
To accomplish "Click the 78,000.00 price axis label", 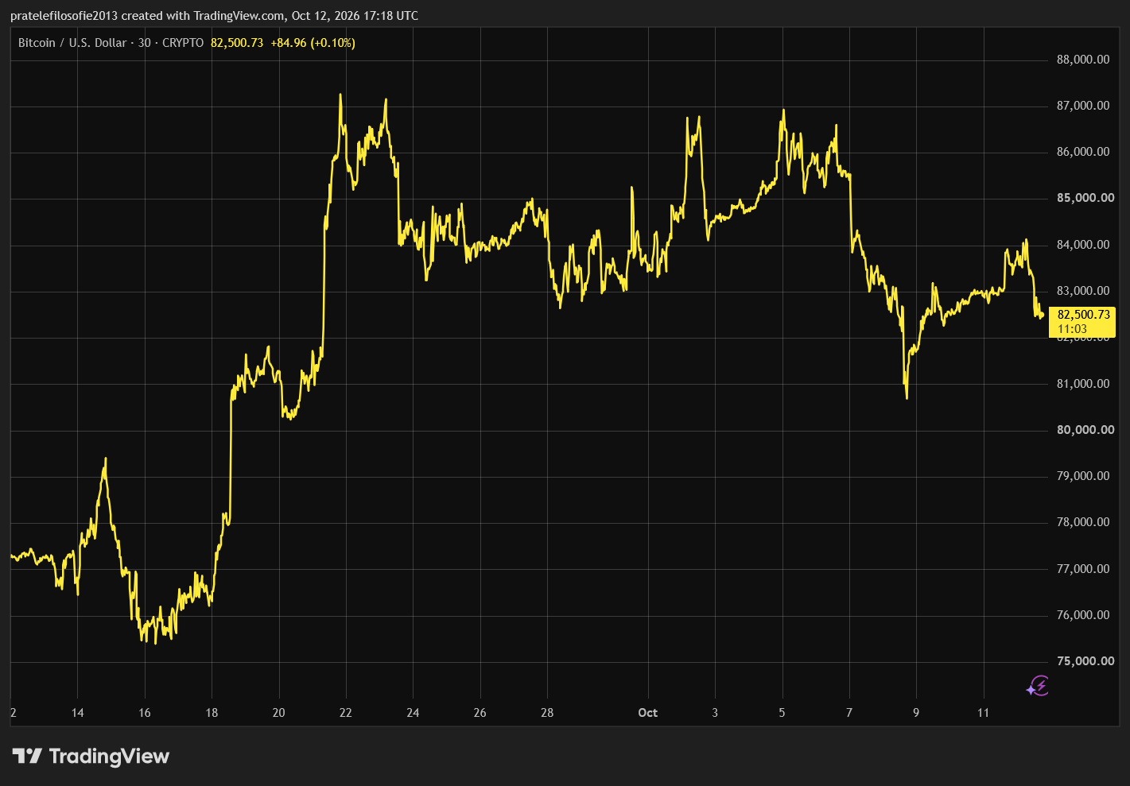I will click(1083, 522).
